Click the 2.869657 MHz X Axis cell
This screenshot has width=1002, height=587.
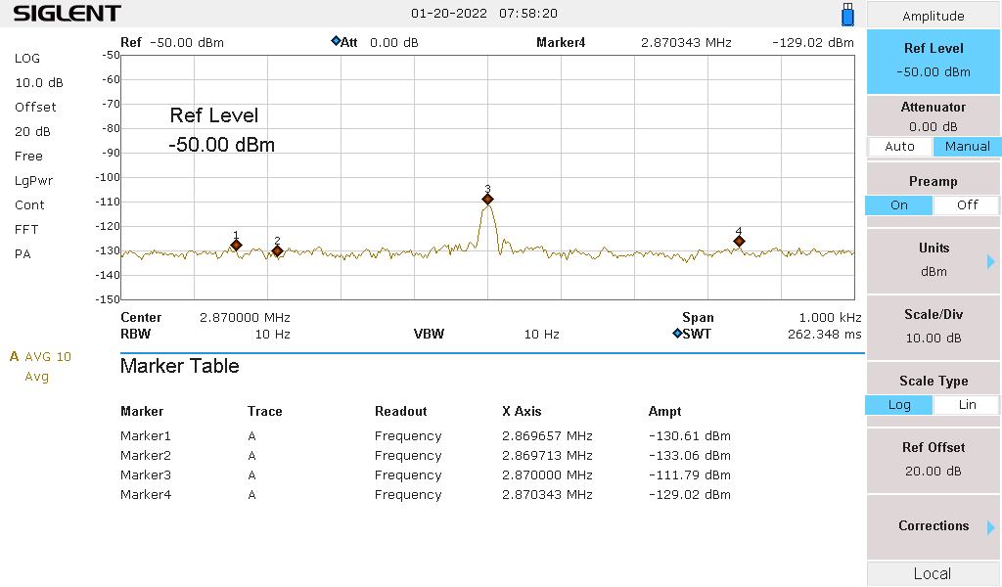point(547,436)
